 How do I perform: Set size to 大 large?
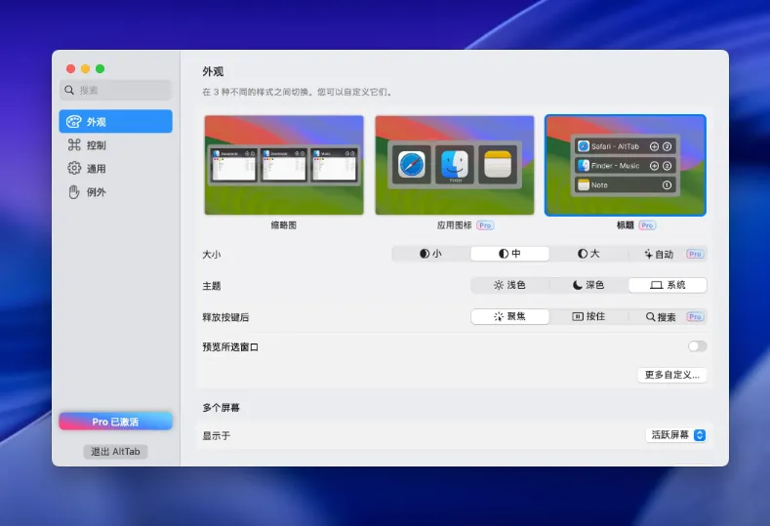point(588,254)
